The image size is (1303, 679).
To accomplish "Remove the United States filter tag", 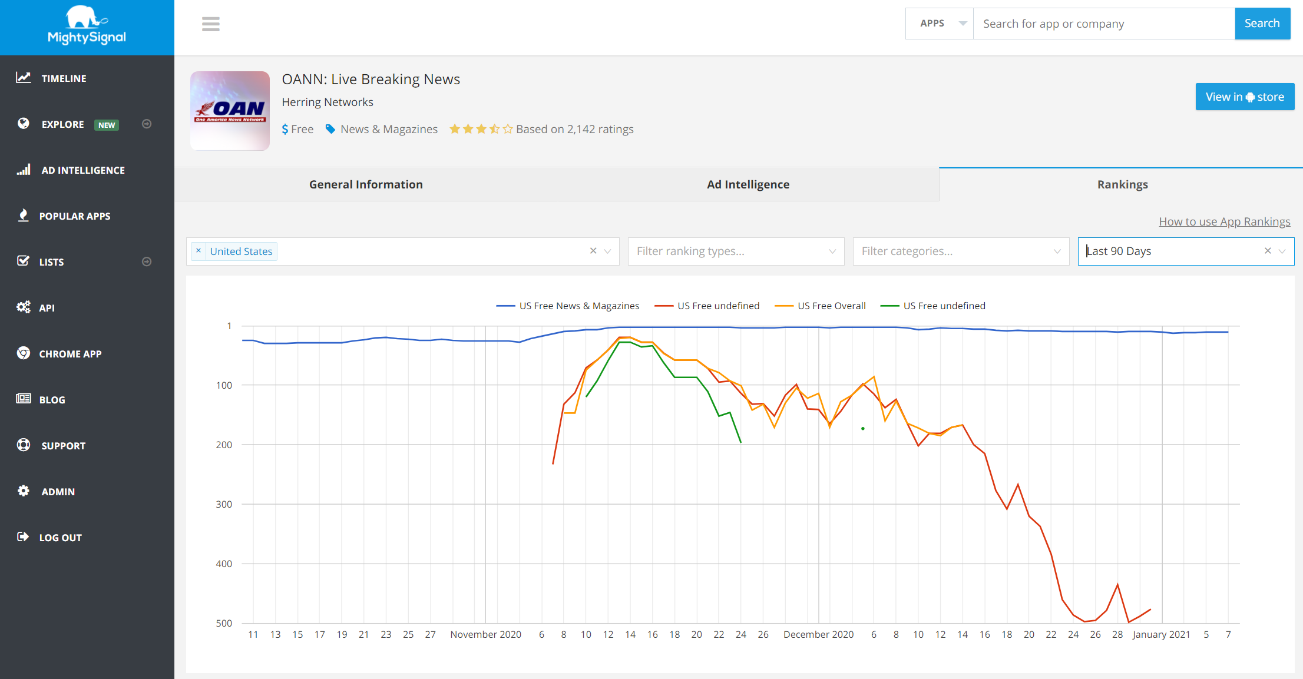I will [x=199, y=251].
